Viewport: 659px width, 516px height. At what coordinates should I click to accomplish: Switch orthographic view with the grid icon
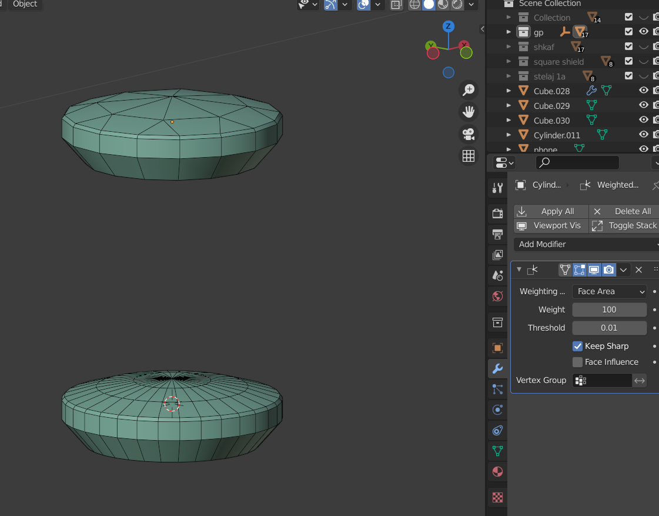click(469, 156)
